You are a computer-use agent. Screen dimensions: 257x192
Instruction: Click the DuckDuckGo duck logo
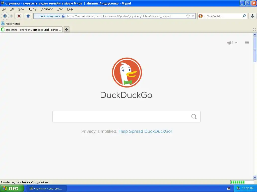(x=127, y=72)
